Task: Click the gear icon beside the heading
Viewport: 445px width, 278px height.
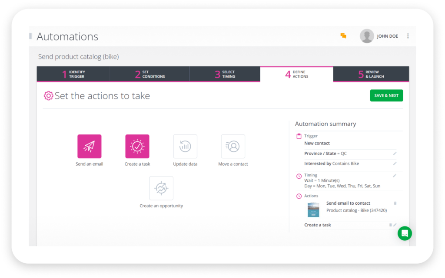Action: tap(48, 95)
